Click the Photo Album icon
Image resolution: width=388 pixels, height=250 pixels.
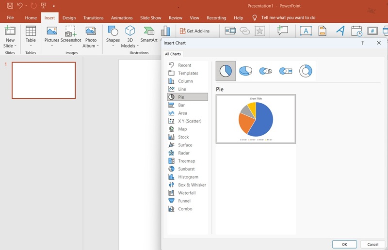(x=91, y=31)
